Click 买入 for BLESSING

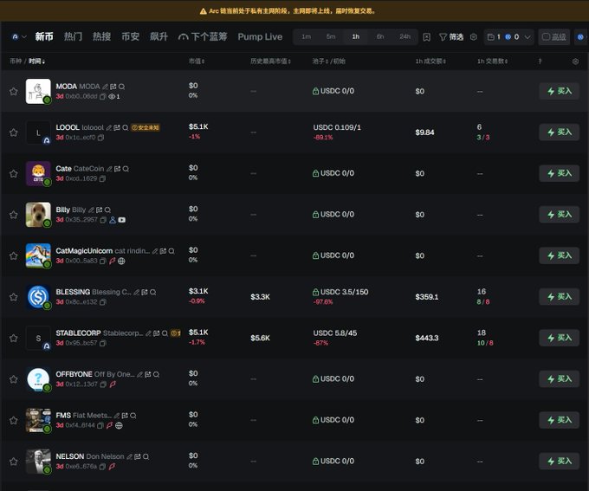560,297
